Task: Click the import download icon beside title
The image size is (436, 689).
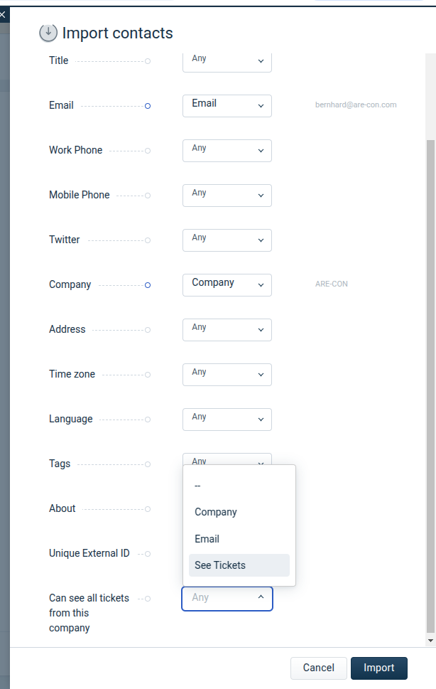Action: click(48, 33)
